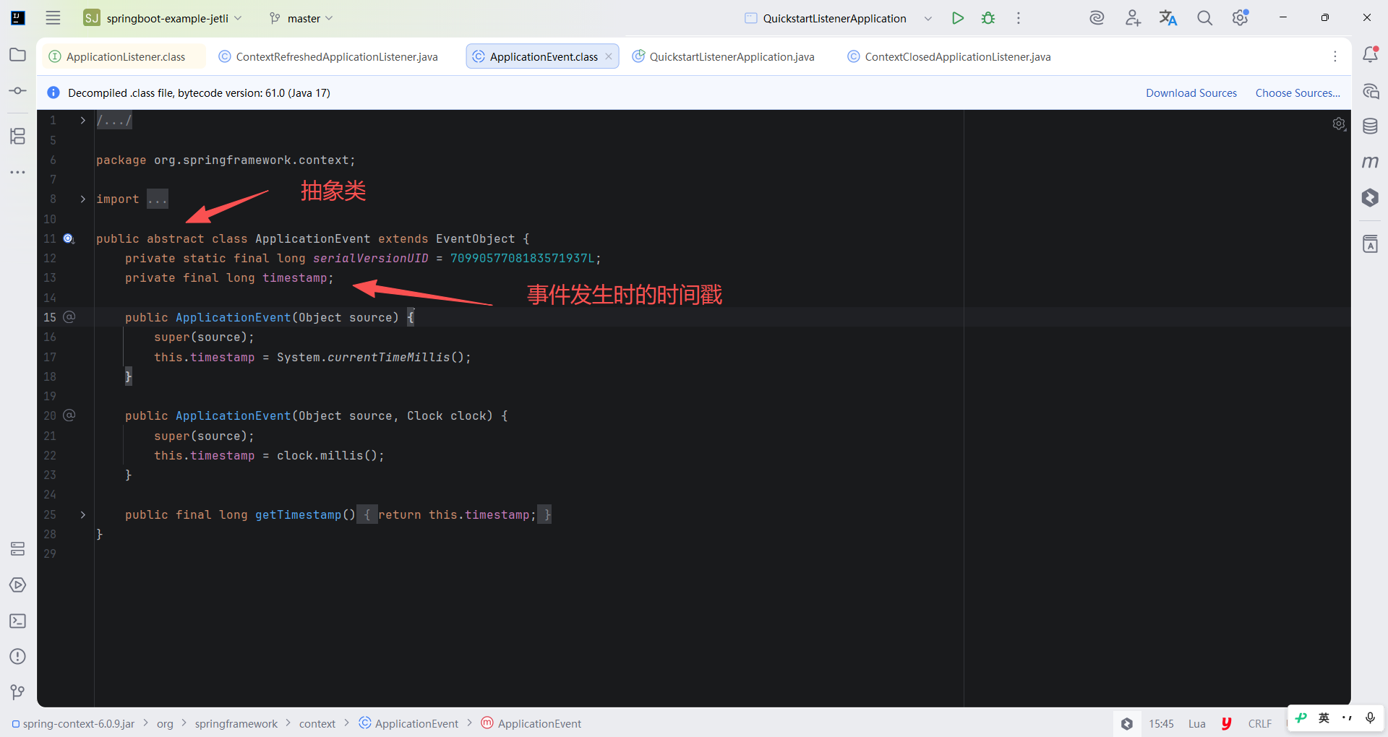Click the gutter @ icon on line 20
1388x737 pixels.
coord(69,415)
